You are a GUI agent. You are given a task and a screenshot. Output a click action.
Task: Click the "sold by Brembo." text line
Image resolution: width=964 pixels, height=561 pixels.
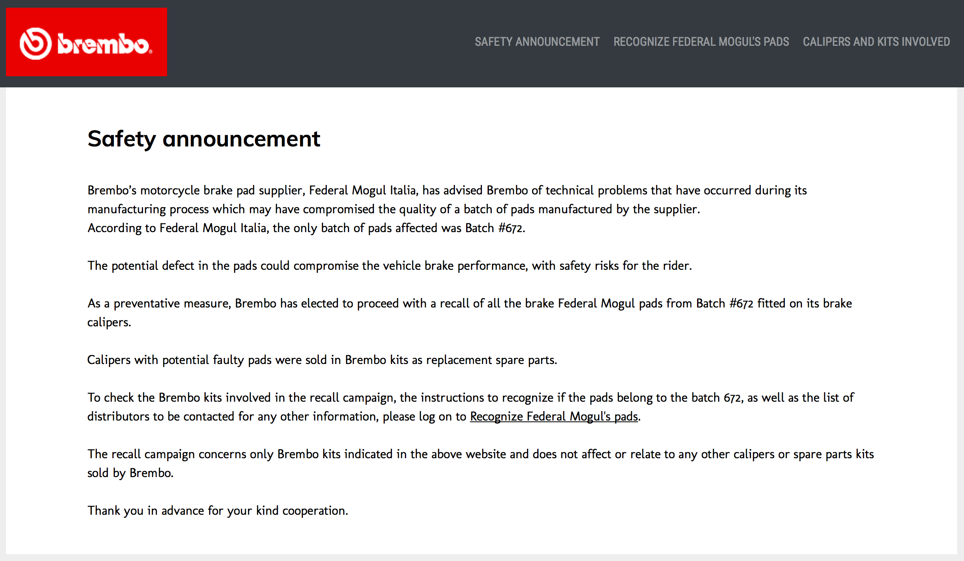click(x=130, y=473)
